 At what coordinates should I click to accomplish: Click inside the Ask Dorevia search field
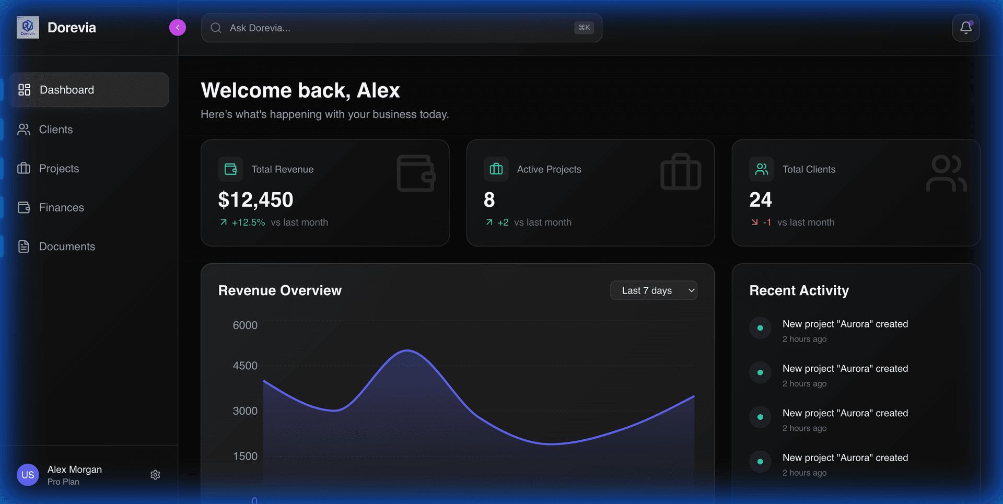366,28
